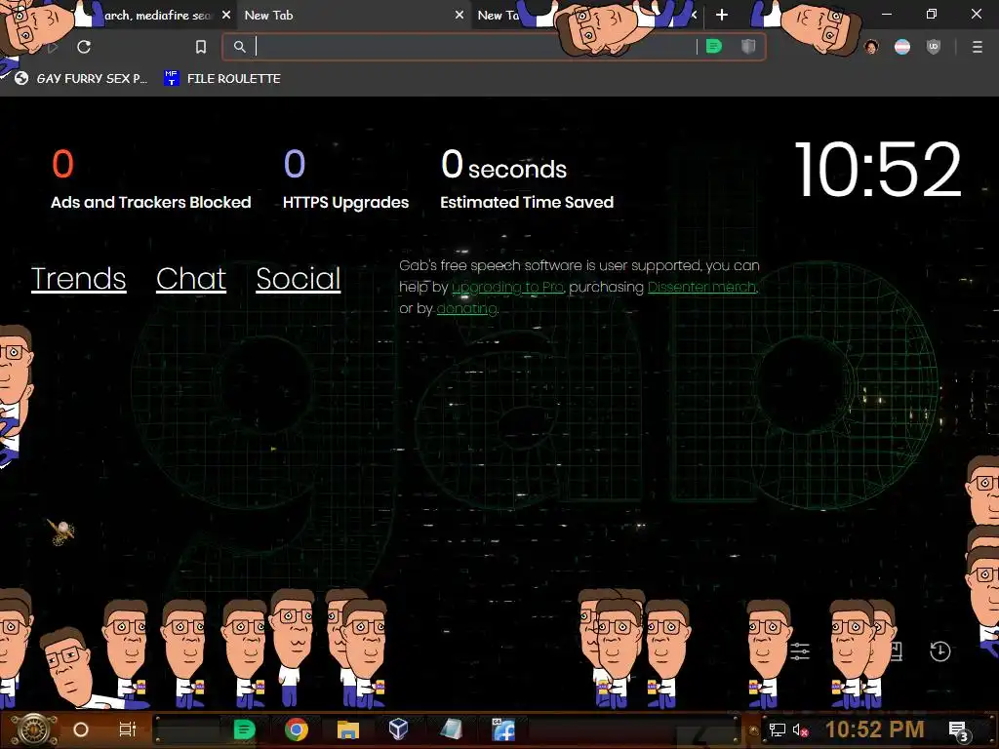Launch Google Chrome from taskbar
999x749 pixels.
[297, 729]
